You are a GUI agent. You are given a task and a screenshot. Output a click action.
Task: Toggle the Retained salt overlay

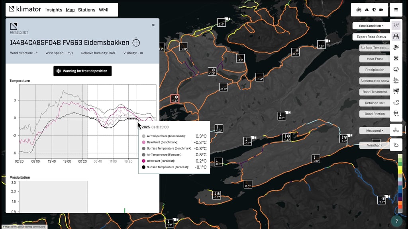396,103
